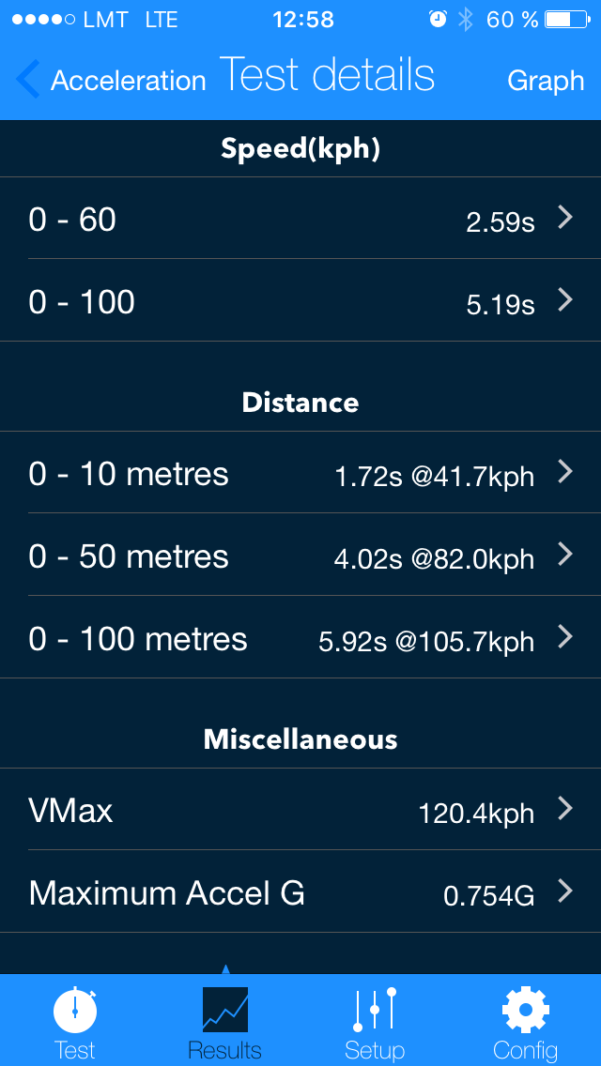The image size is (601, 1066).
Task: Open the Config gear icon
Action: coord(526,1010)
